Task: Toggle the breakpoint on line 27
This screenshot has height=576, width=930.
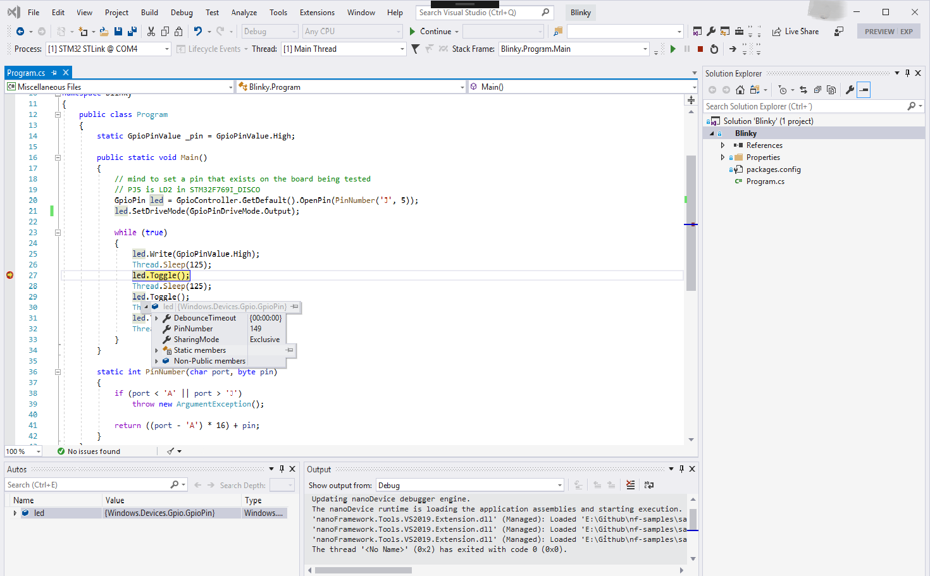Action: (9, 275)
